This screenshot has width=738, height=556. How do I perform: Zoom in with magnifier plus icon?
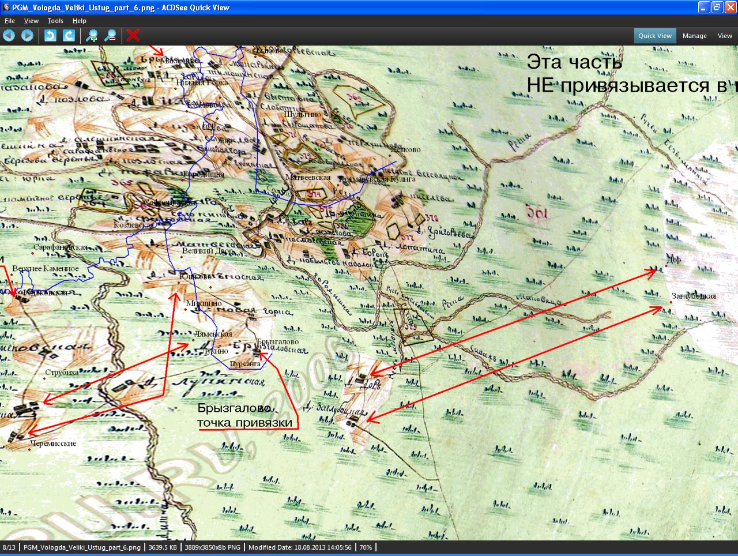pos(92,36)
